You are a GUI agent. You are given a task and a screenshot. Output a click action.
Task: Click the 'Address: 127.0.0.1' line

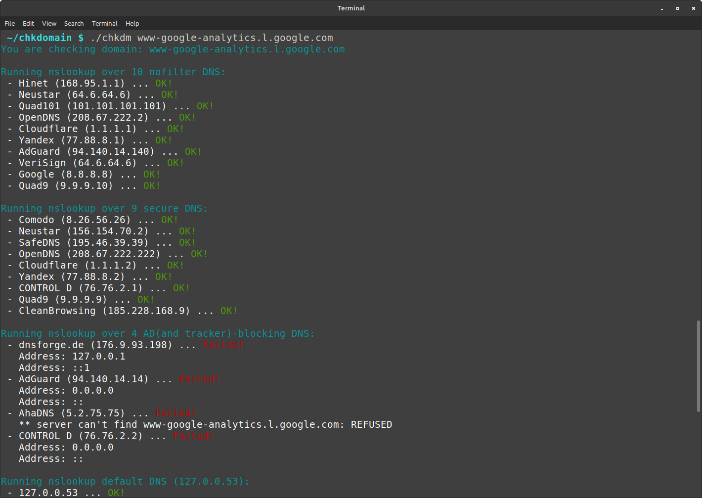72,356
